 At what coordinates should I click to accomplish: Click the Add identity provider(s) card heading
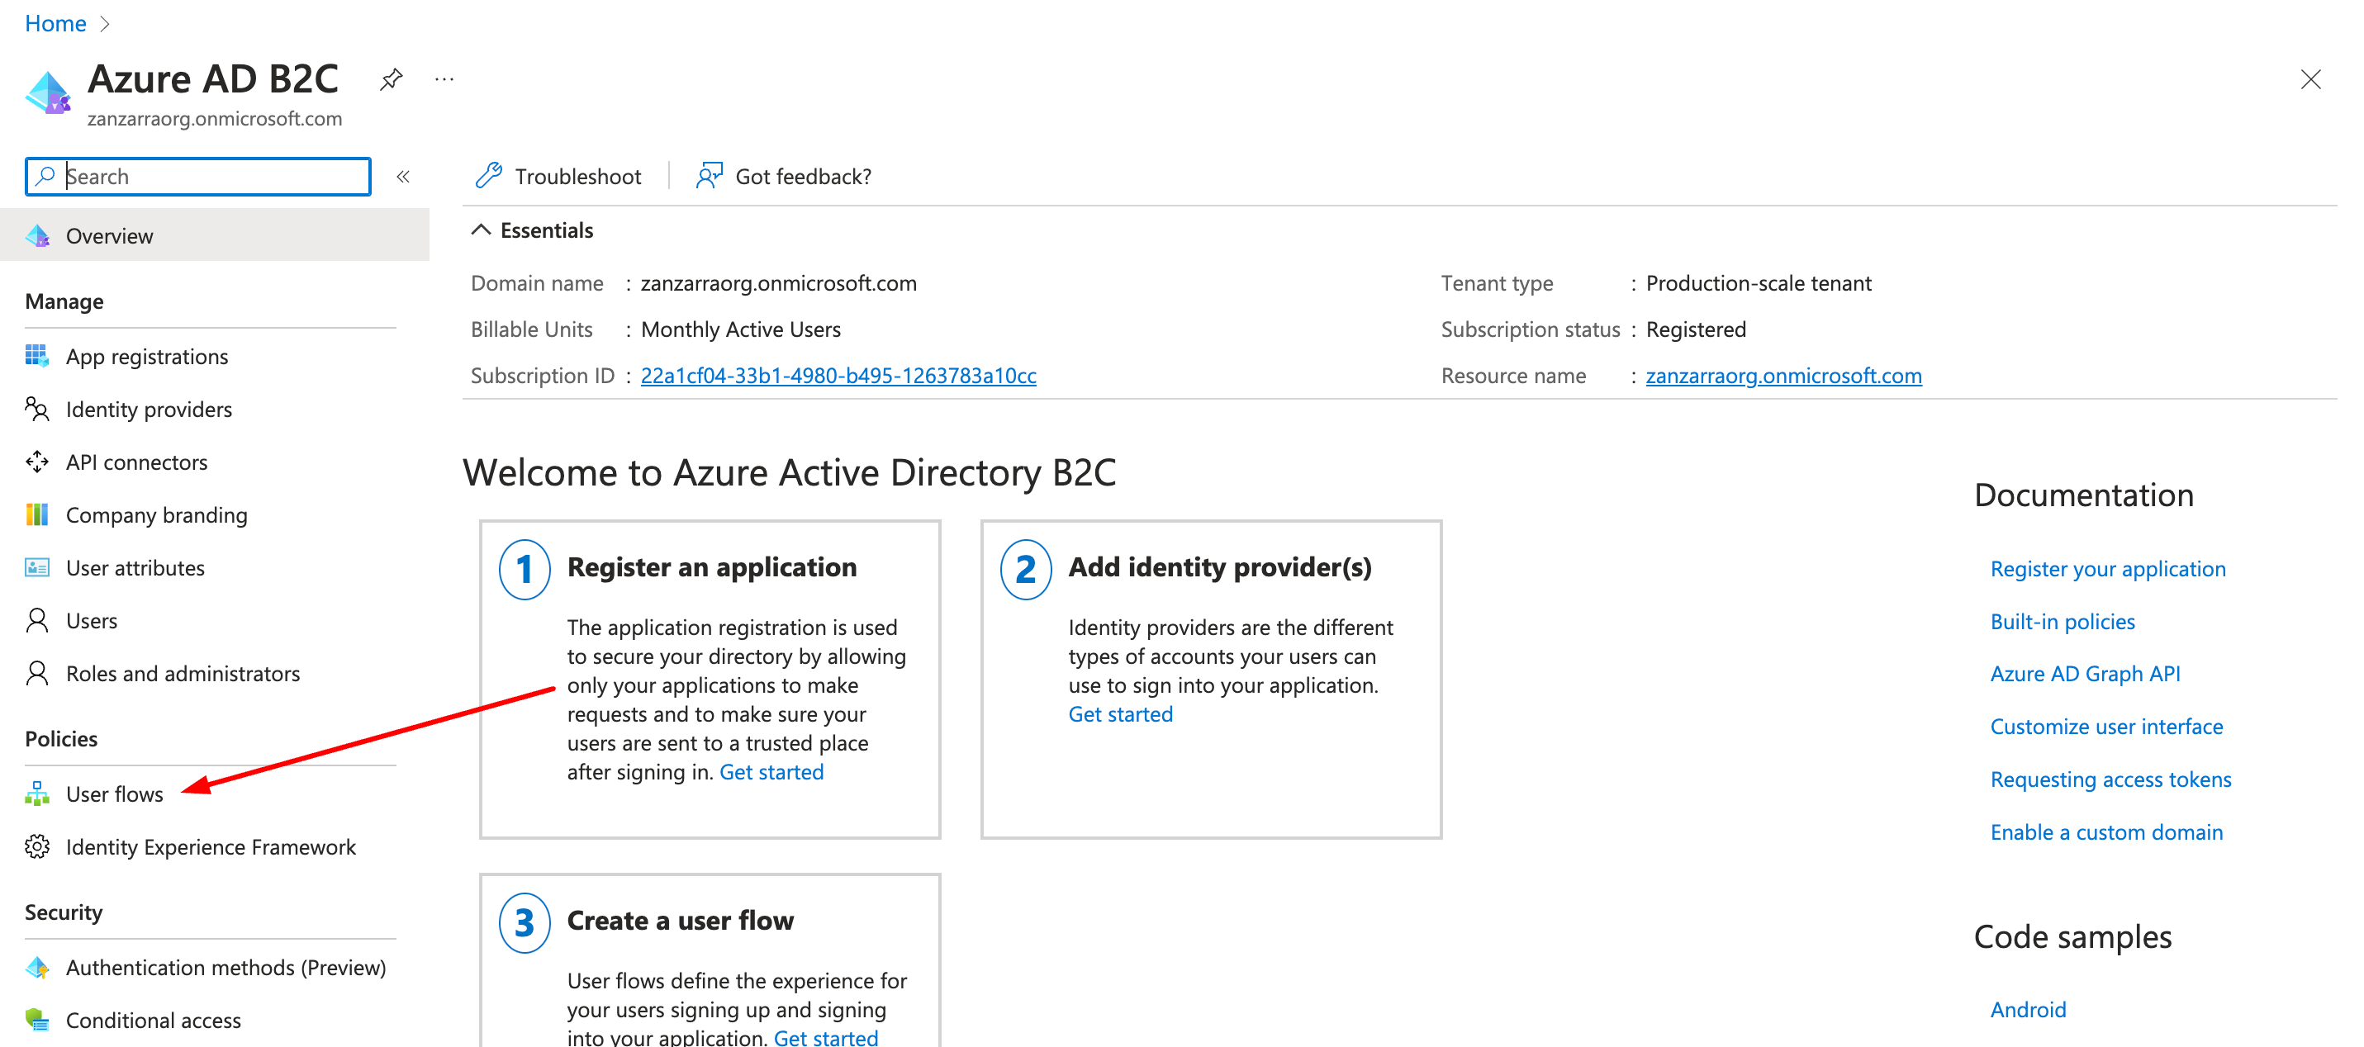click(1220, 567)
